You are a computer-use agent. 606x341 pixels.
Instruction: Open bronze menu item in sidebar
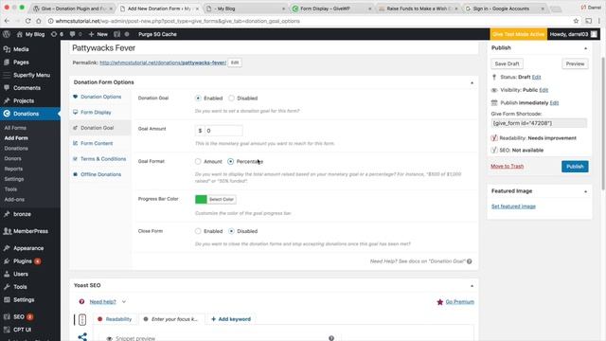22,214
